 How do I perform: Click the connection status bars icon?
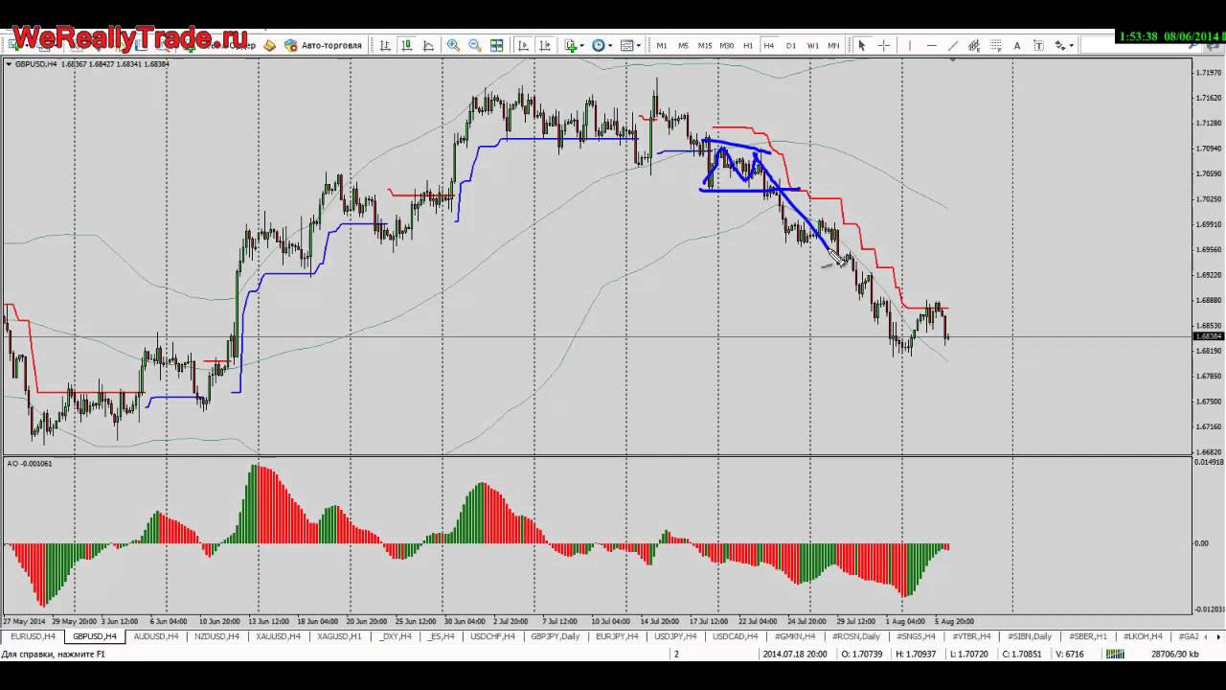click(1115, 654)
